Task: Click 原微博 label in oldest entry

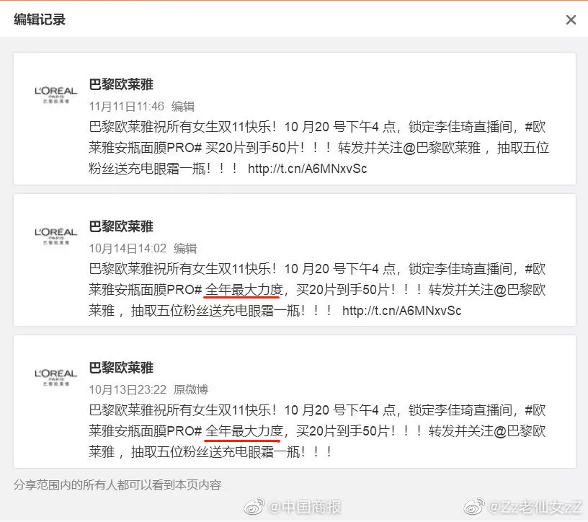Action: point(190,389)
